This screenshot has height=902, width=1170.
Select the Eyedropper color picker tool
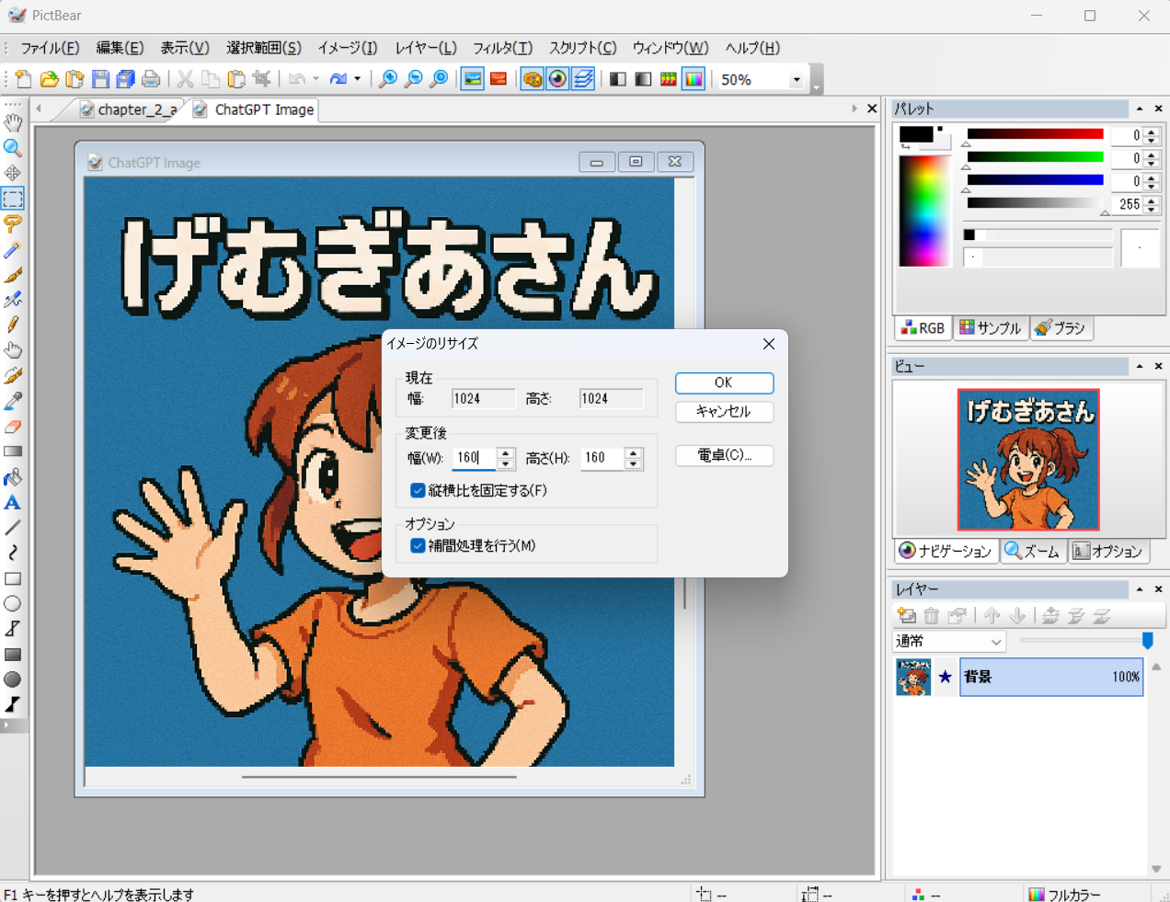13,401
